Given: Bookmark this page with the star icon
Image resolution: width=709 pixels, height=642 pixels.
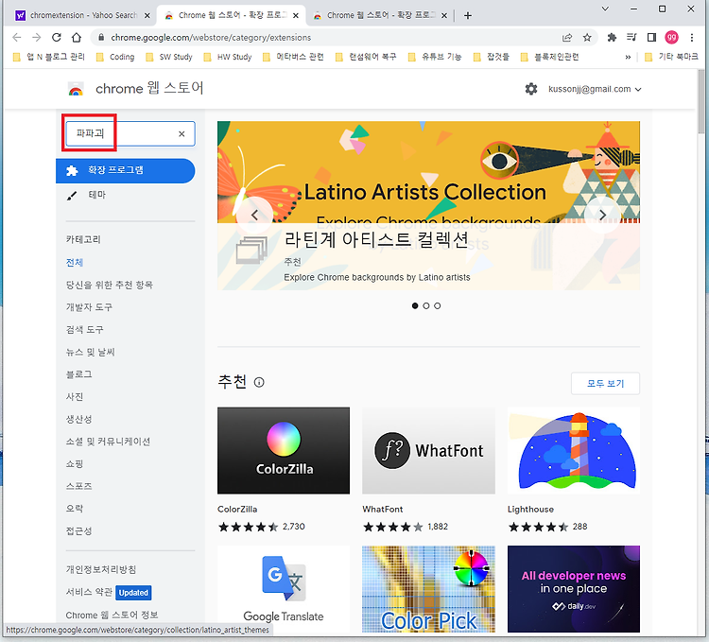Looking at the screenshot, I should coord(587,38).
